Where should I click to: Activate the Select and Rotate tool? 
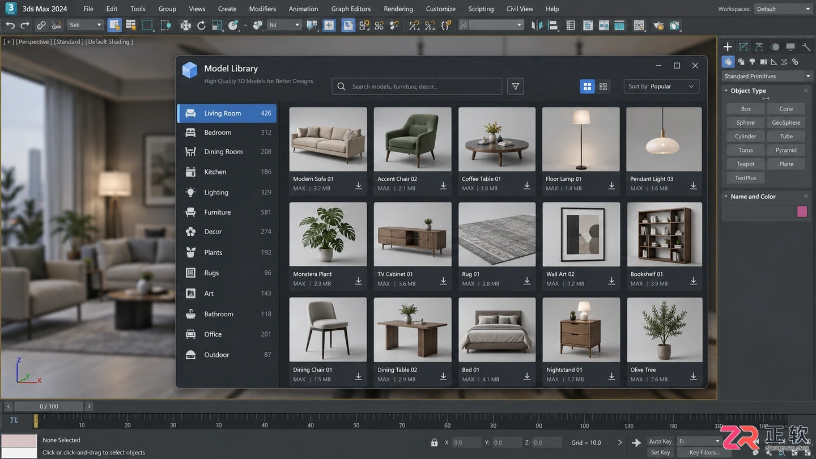(201, 25)
